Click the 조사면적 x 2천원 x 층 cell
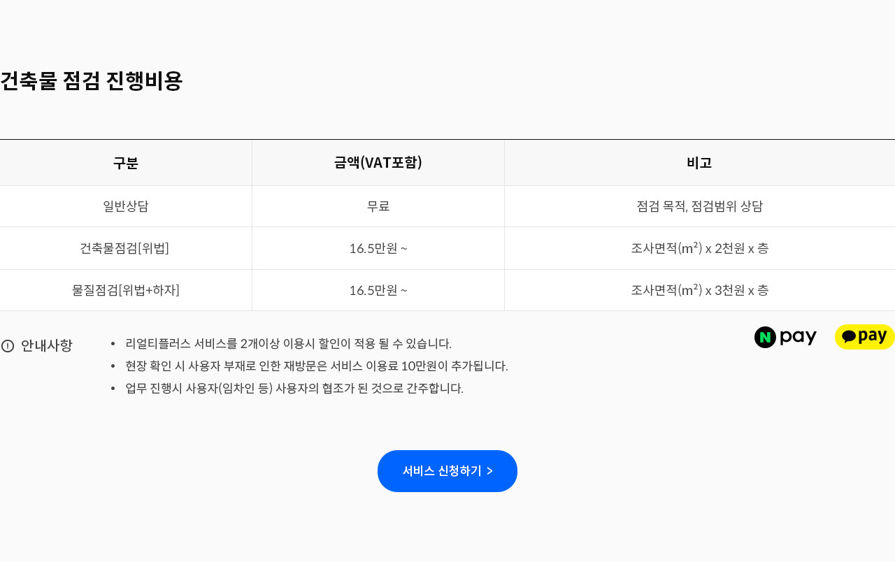Image resolution: width=895 pixels, height=562 pixels. tap(699, 248)
